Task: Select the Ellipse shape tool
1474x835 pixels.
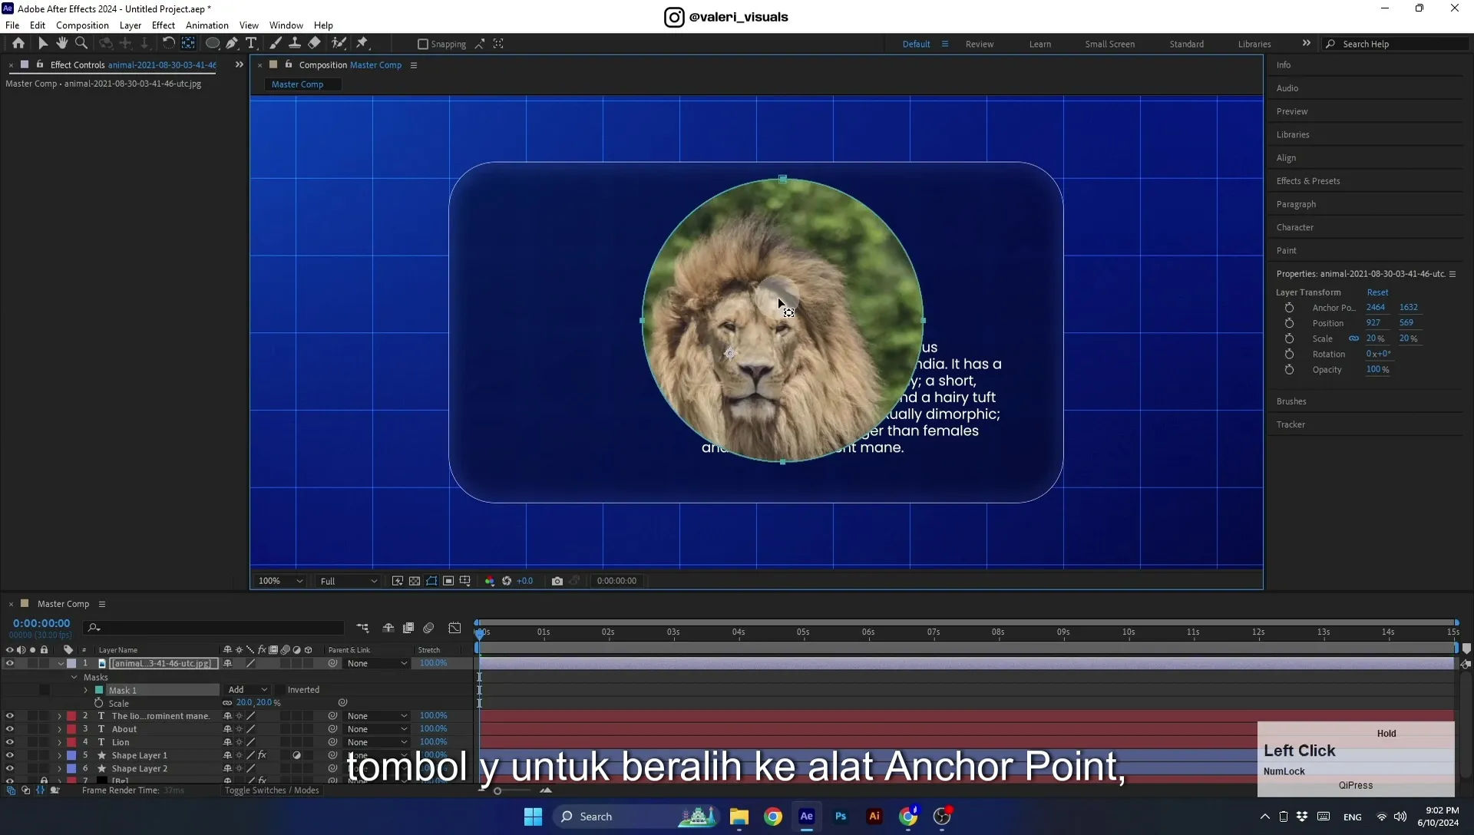Action: (x=213, y=44)
